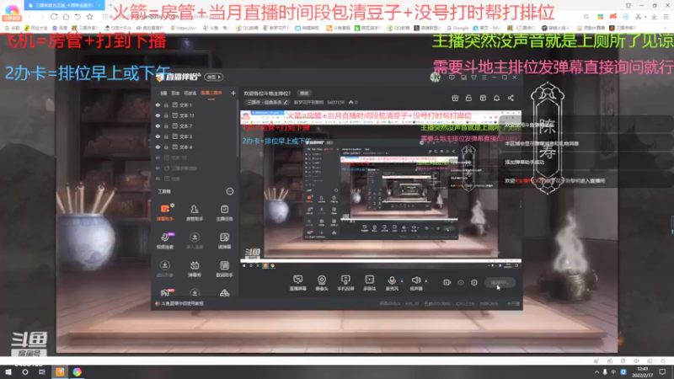Click the 修改 button next to the stream title
The width and height of the screenshot is (674, 379).
coord(304,93)
